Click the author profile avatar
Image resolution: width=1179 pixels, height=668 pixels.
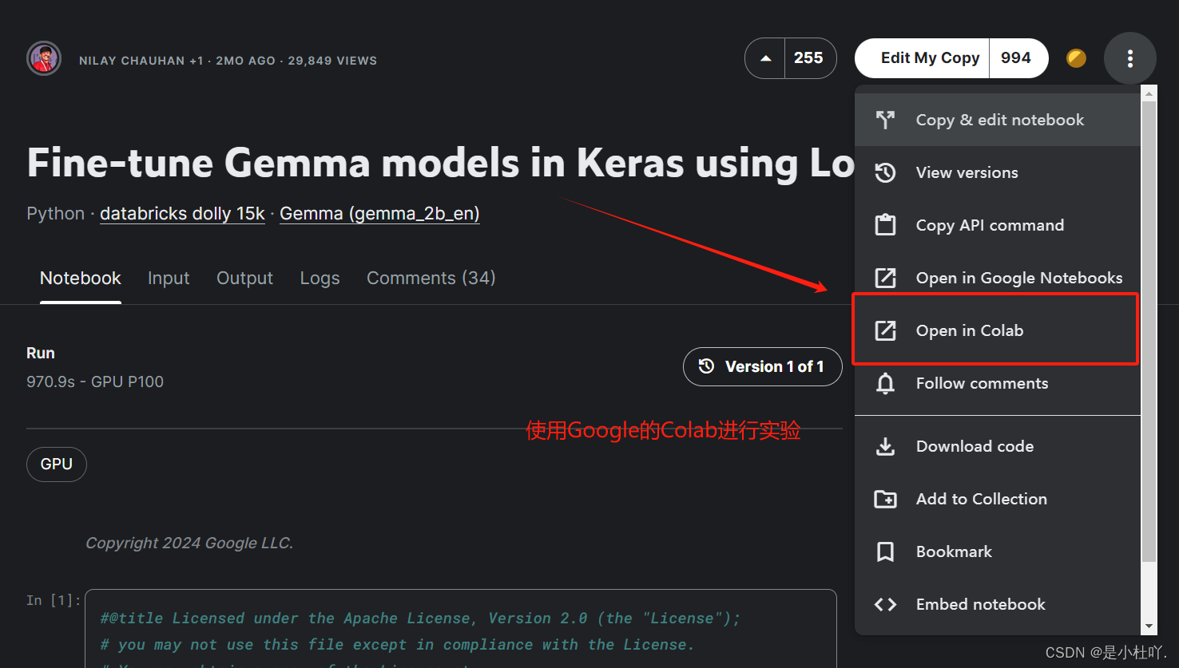tap(44, 58)
